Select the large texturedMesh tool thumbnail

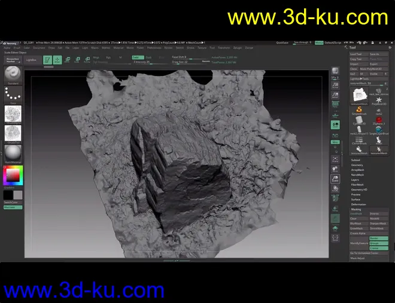pos(360,96)
